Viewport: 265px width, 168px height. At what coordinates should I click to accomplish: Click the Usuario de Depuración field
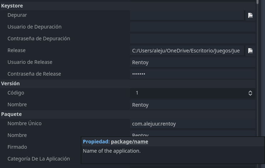[192, 27]
